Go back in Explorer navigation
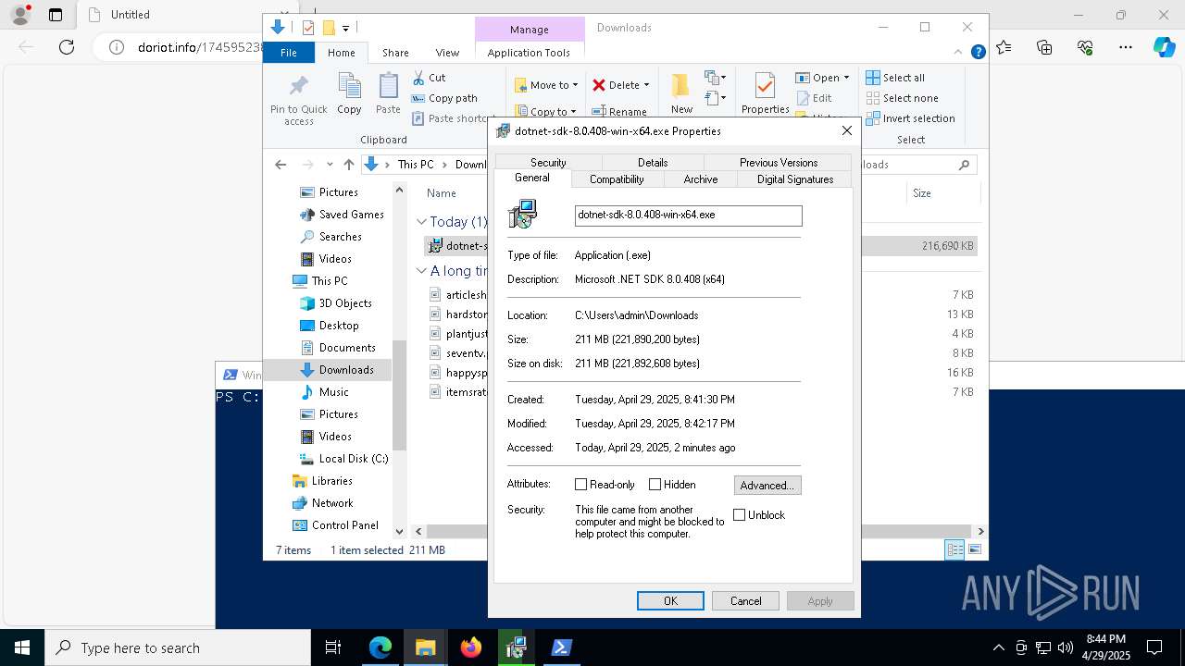The image size is (1185, 666). click(x=281, y=165)
